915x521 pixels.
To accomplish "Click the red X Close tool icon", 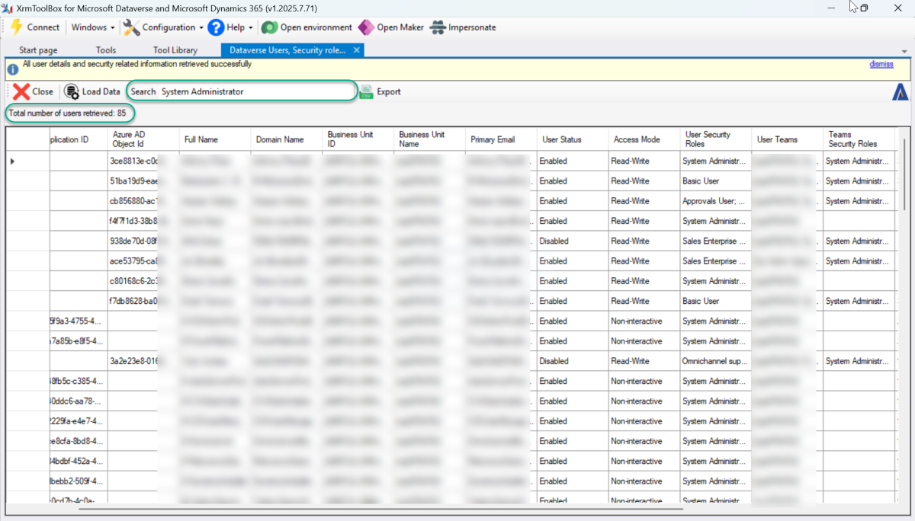I will [x=21, y=91].
